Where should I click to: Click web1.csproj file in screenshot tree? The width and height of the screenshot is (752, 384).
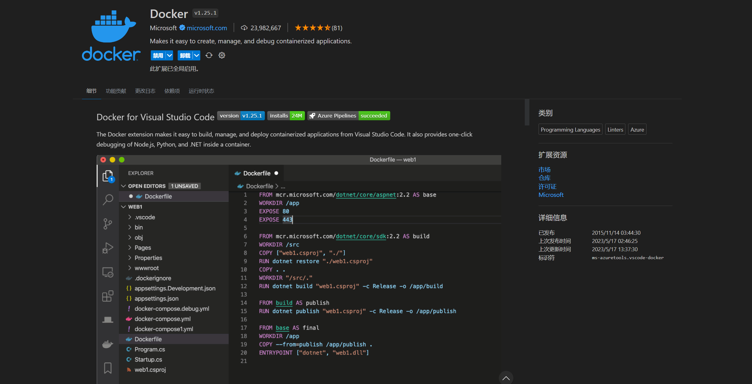tap(150, 369)
